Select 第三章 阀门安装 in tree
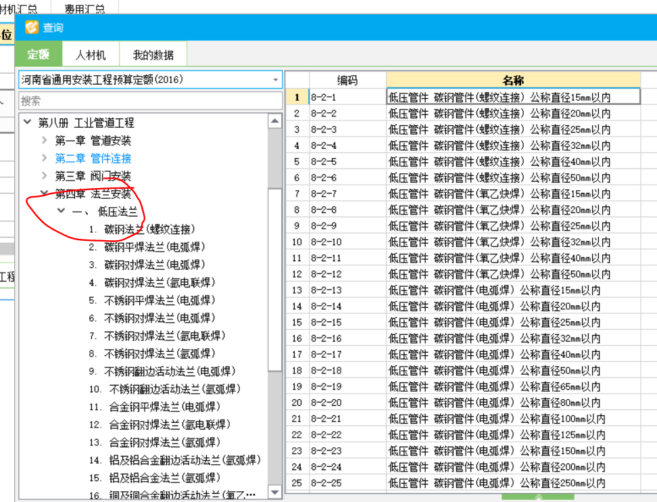 point(93,176)
